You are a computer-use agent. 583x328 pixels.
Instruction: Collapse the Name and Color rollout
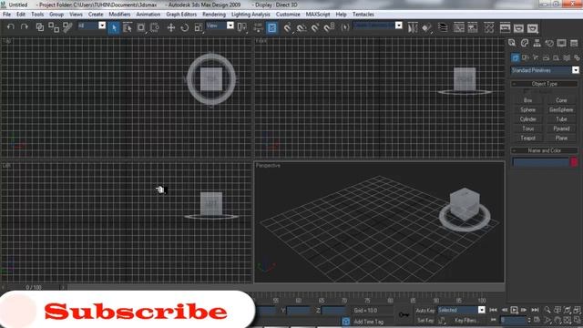pyautogui.click(x=545, y=150)
